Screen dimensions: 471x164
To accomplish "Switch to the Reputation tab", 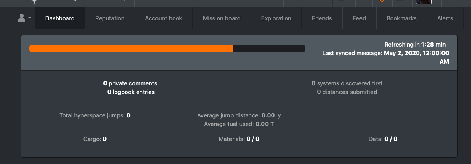I will 110,18.
